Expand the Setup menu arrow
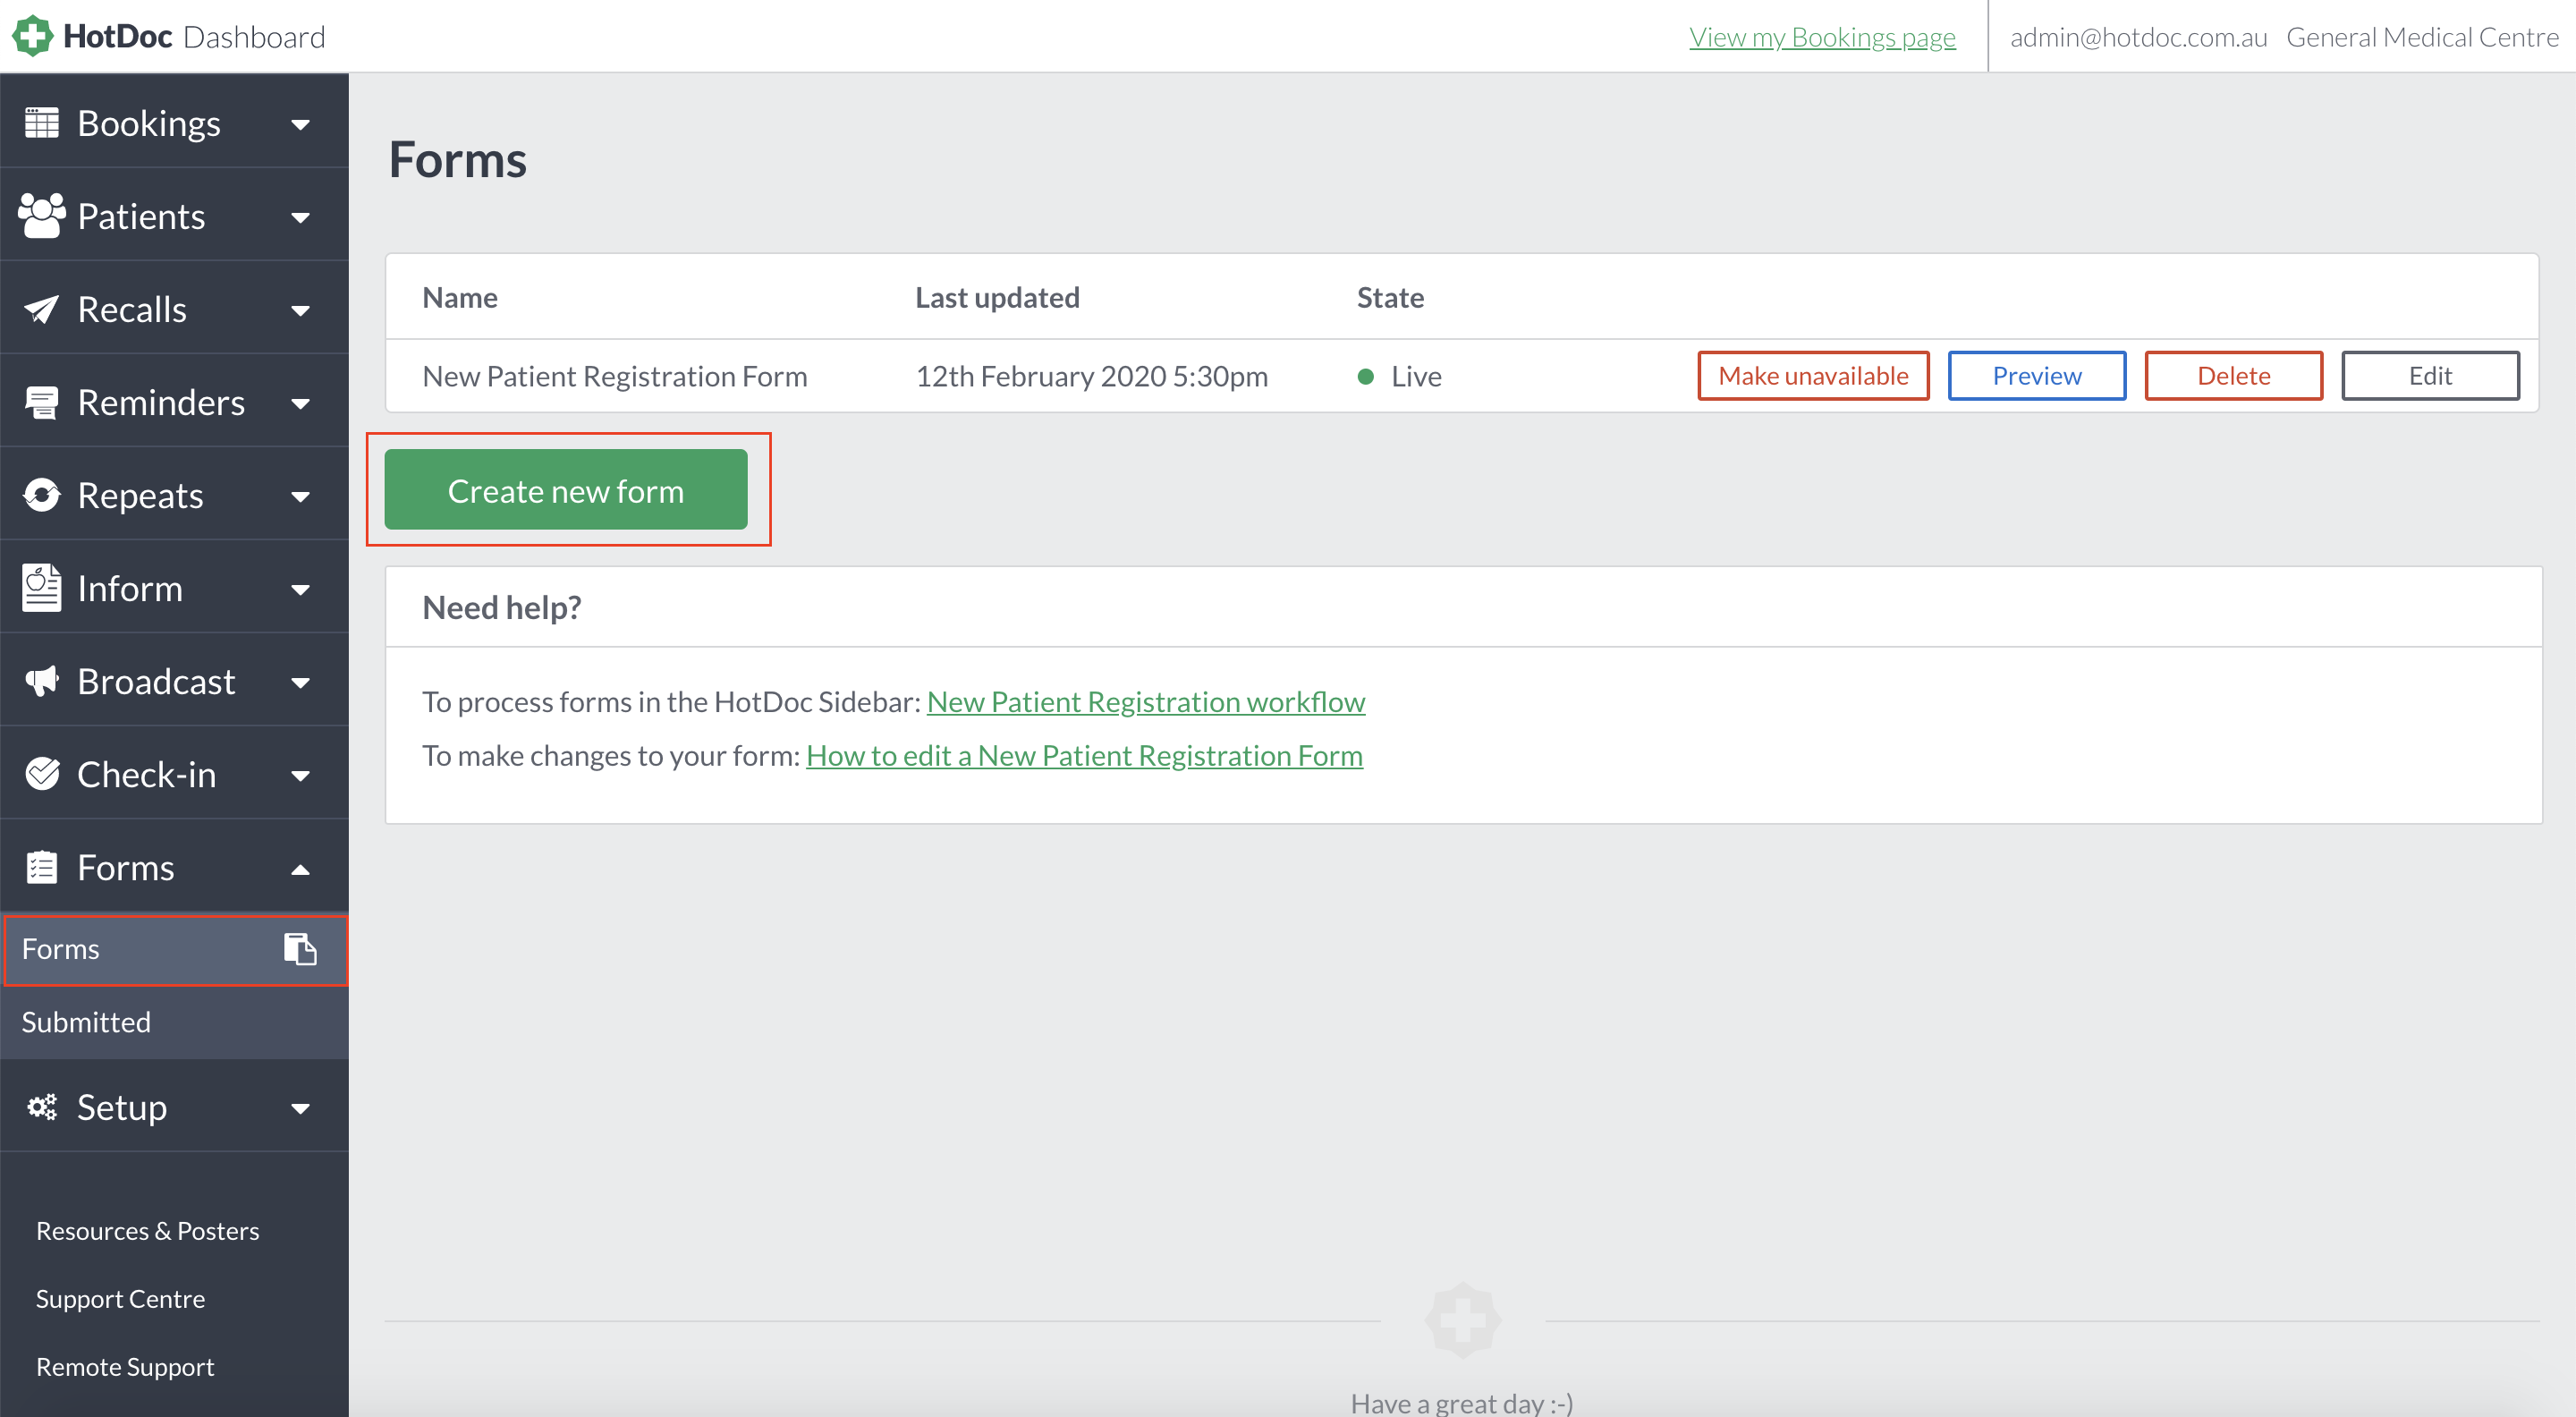2576x1417 pixels. pos(300,1109)
